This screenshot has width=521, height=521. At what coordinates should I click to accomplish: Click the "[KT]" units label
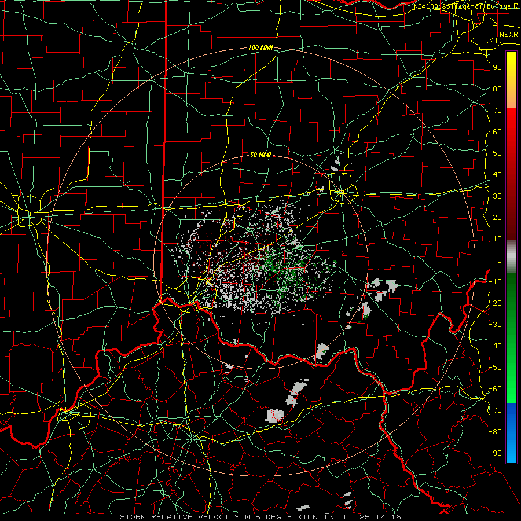click(494, 40)
